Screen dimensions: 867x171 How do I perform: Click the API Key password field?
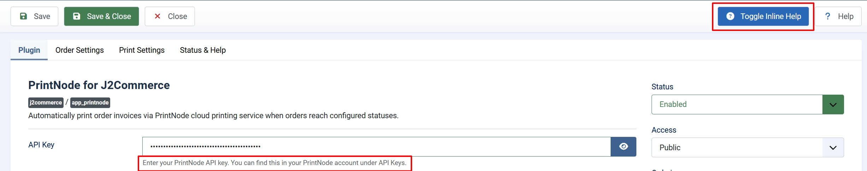376,146
